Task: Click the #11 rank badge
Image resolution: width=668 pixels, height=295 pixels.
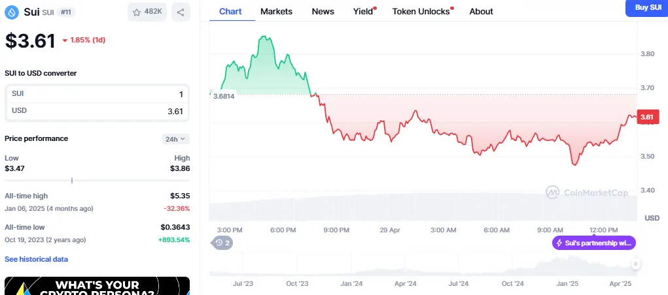Action: point(65,12)
